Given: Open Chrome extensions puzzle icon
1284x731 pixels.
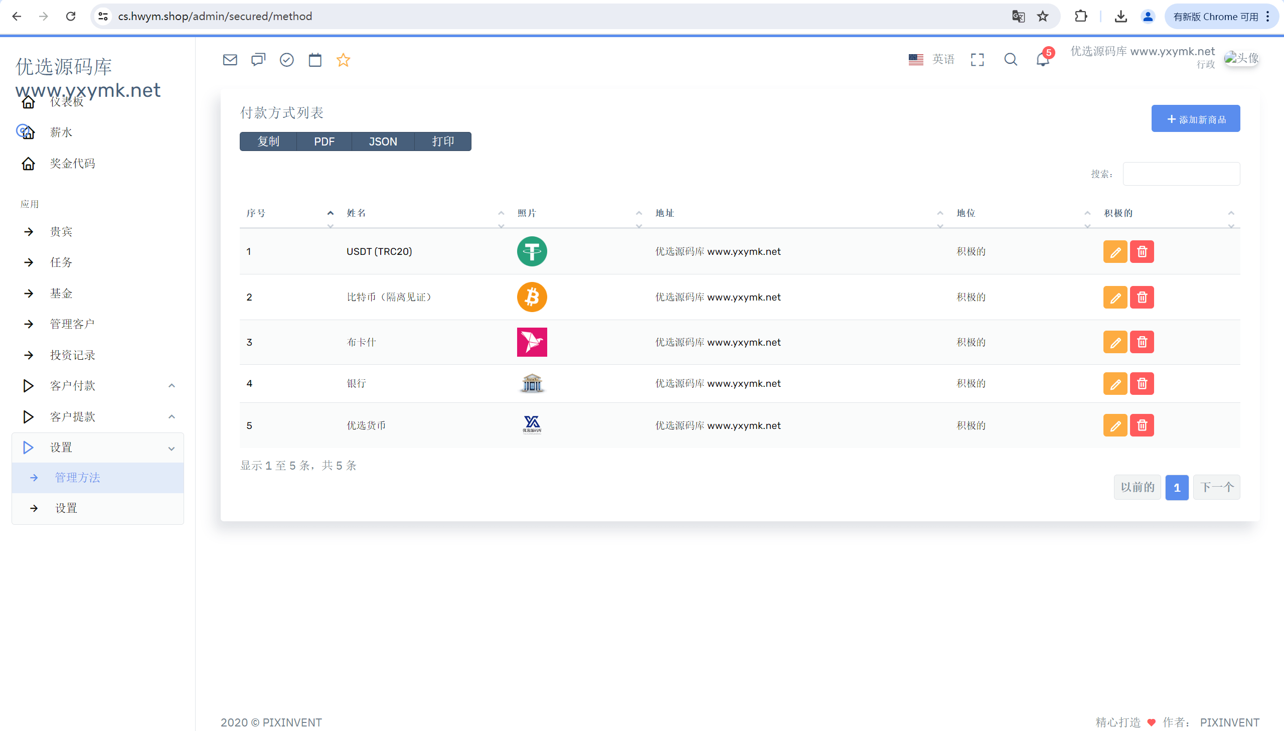Looking at the screenshot, I should click(1081, 17).
